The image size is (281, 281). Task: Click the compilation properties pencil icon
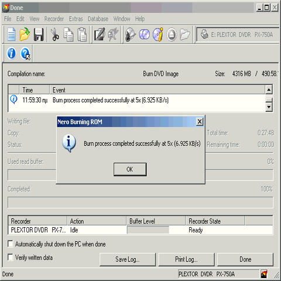coord(100,35)
